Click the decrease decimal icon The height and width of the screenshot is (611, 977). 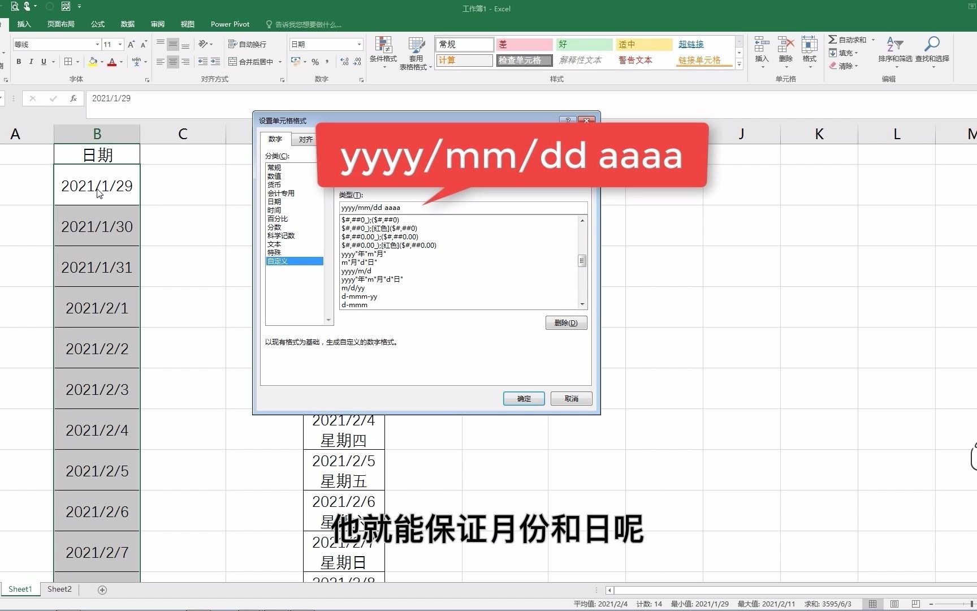point(357,62)
